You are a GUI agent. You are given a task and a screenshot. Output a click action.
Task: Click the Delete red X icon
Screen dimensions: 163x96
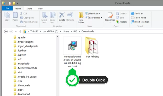coord(62,15)
